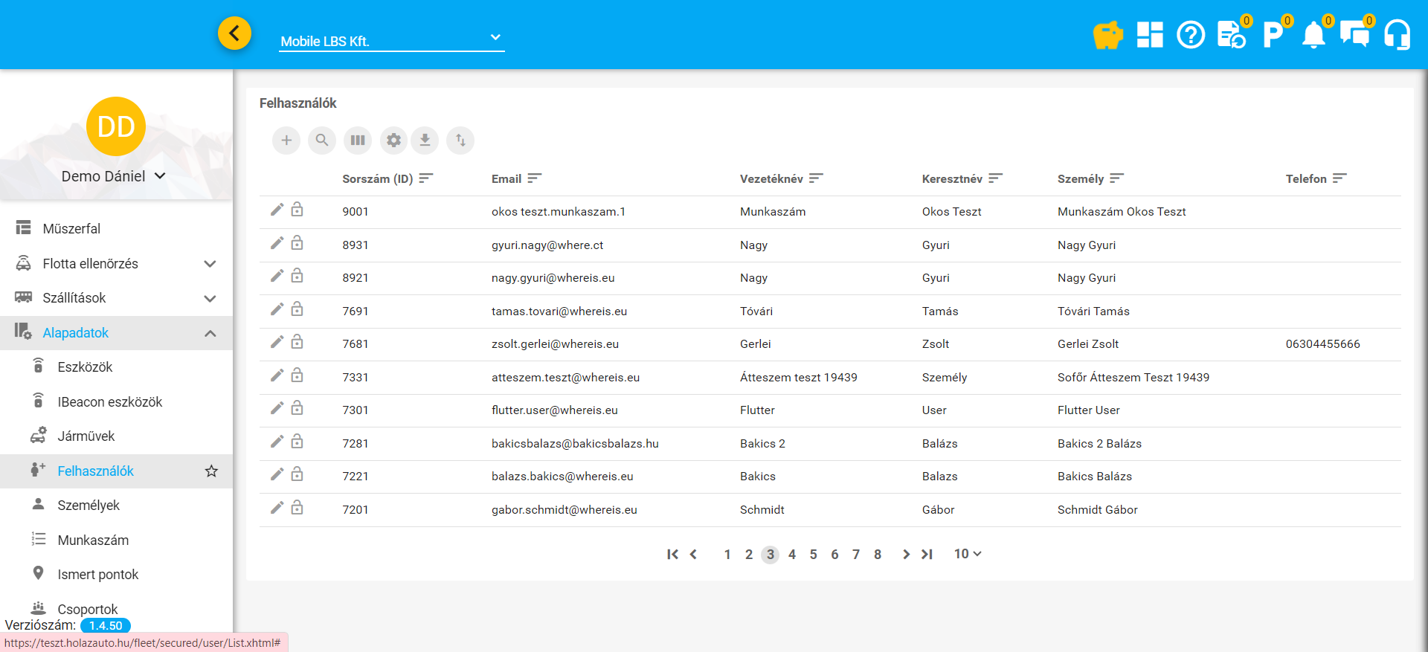Sort by the Email column header

(x=506, y=179)
